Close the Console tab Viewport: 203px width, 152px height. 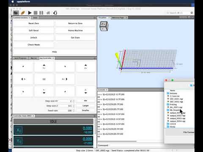coord(107,90)
